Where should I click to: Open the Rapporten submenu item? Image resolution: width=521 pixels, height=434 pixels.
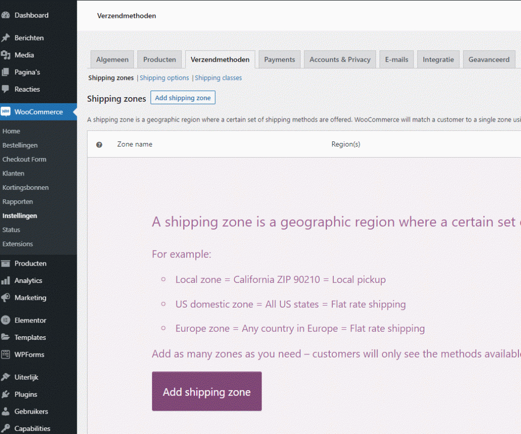[18, 201]
